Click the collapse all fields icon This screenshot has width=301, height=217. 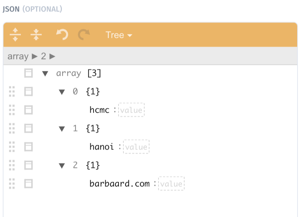(x=36, y=35)
